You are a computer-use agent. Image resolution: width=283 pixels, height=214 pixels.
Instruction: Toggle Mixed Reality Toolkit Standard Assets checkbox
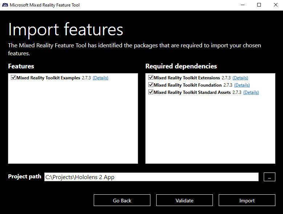coord(151,92)
